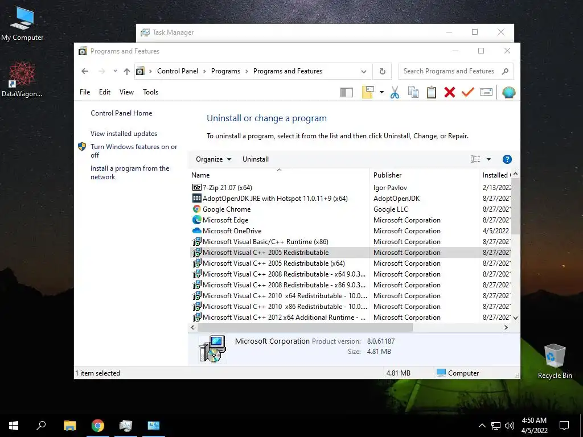Click the shell globe toolbar icon
Image resolution: width=583 pixels, height=437 pixels.
508,92
